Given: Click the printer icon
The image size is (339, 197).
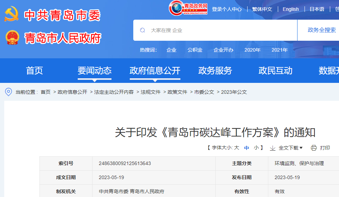Looking at the screenshot, I should coord(314,148).
